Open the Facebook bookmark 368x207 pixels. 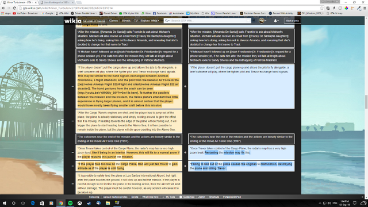tap(160, 13)
